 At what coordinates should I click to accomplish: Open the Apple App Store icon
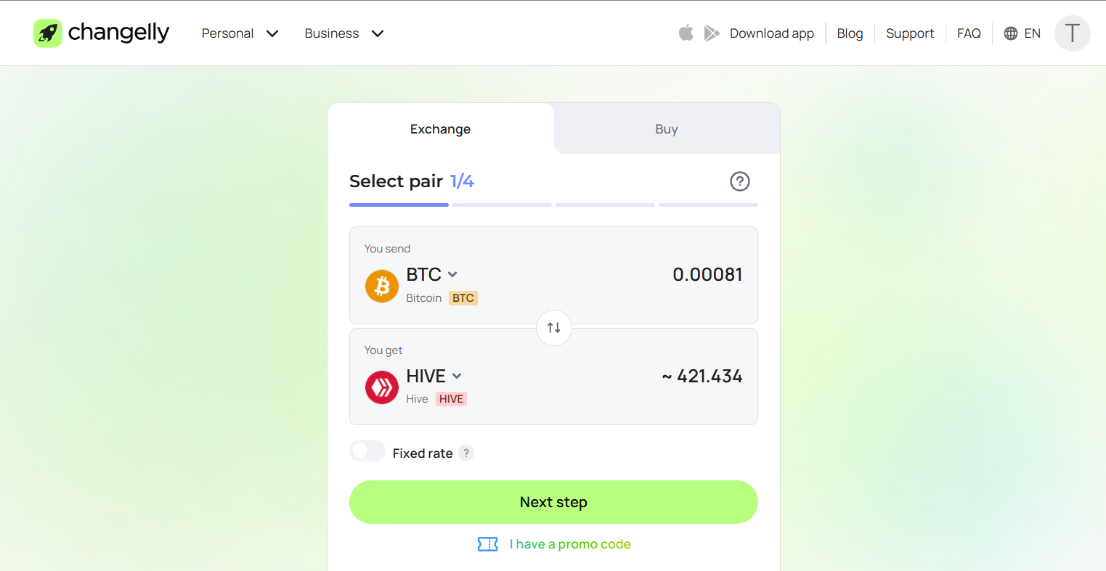[x=686, y=33]
